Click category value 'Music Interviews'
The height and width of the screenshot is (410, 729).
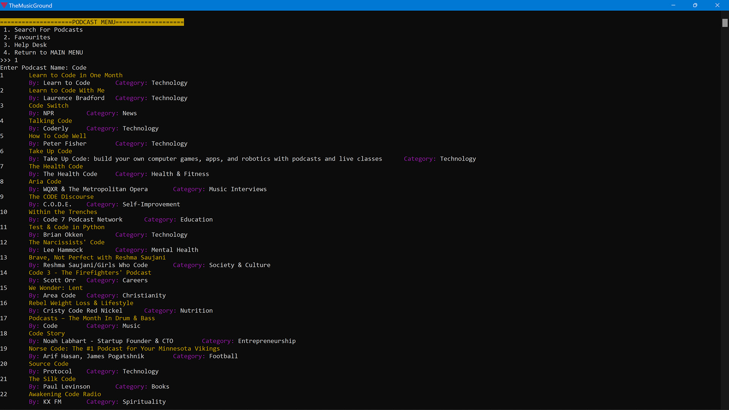238,189
